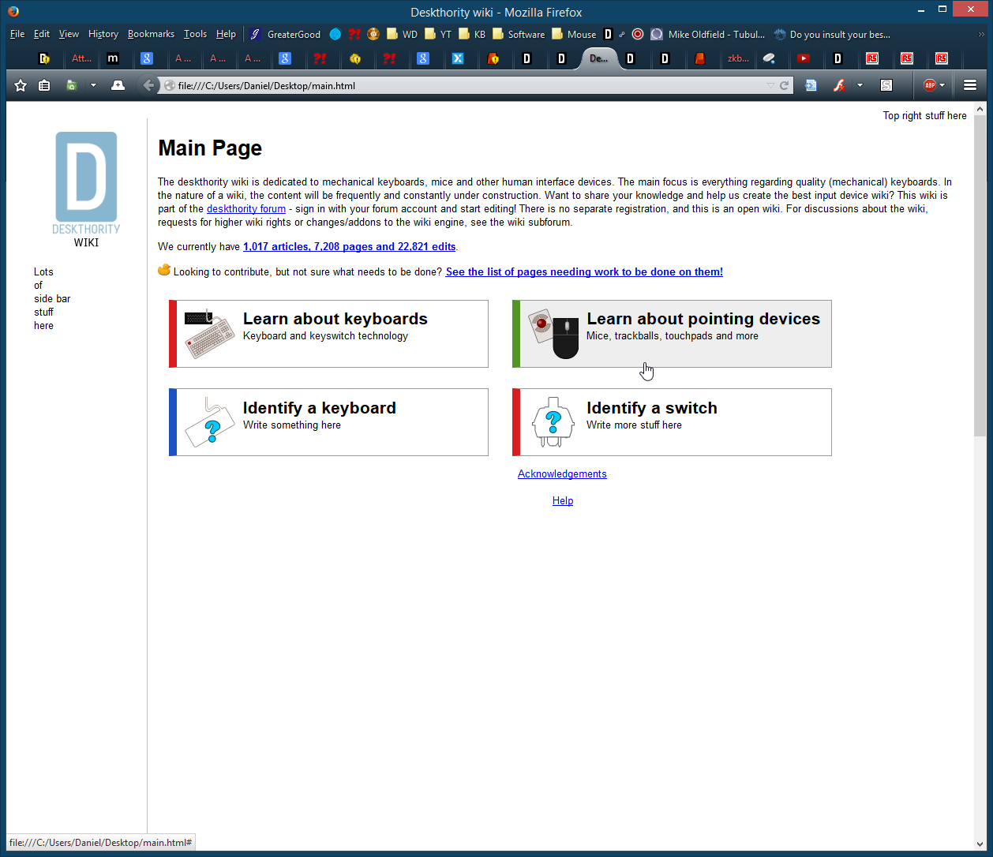
Task: Click the reload page button
Action: (x=784, y=85)
